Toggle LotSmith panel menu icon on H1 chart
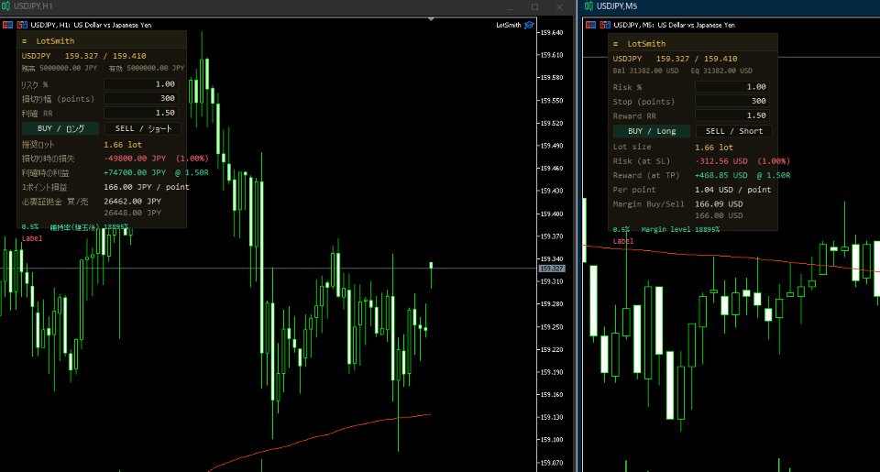 pos(24,41)
